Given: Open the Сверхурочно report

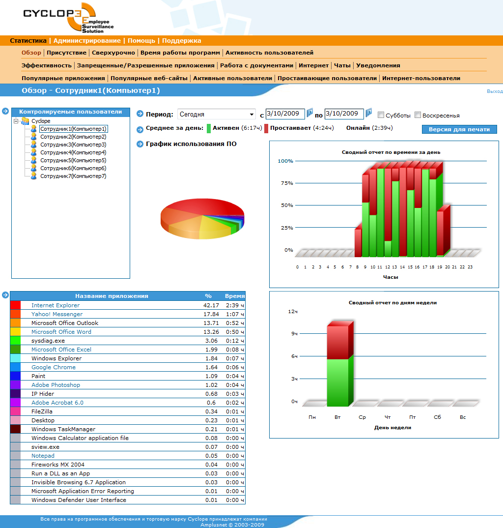Looking at the screenshot, I should click(113, 53).
